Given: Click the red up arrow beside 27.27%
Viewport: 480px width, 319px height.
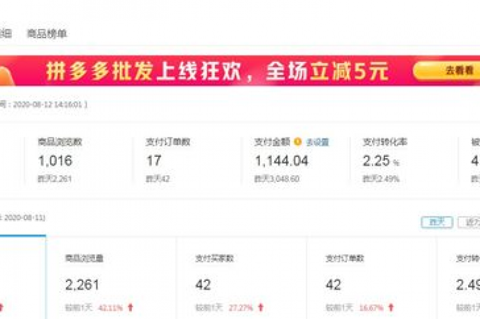Looking at the screenshot, I should click(x=261, y=307).
